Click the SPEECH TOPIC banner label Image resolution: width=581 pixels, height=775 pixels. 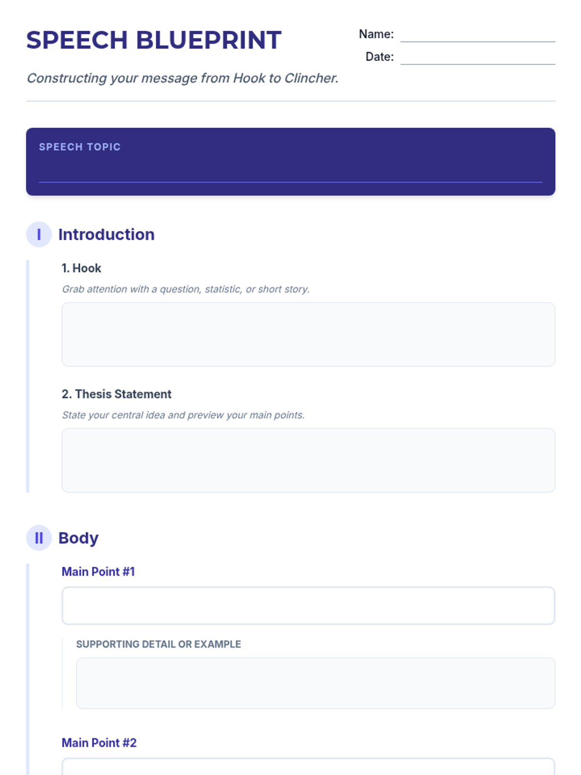80,147
